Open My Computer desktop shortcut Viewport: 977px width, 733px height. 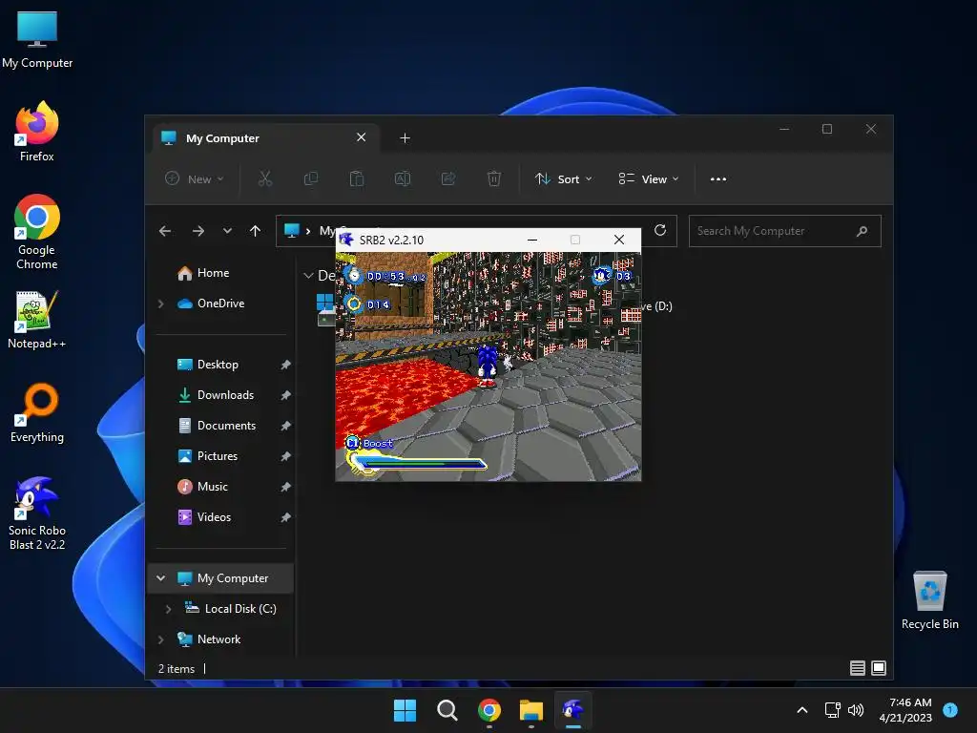37,40
